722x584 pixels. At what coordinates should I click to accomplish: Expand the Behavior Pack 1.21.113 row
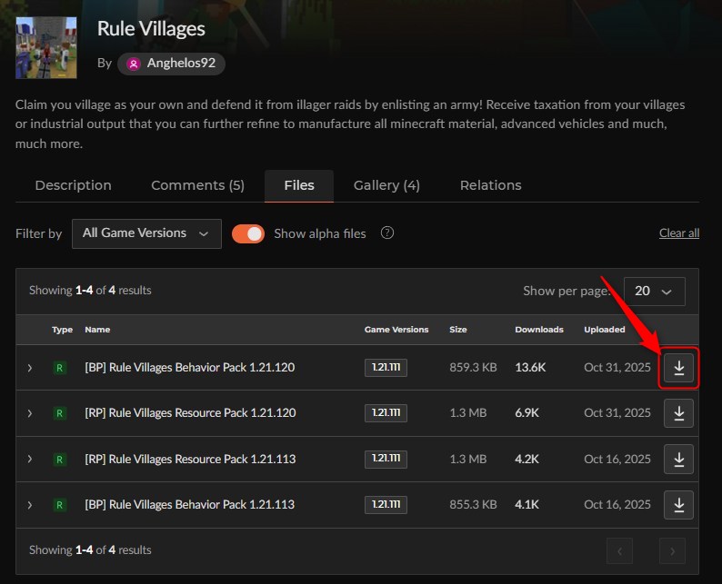30,505
